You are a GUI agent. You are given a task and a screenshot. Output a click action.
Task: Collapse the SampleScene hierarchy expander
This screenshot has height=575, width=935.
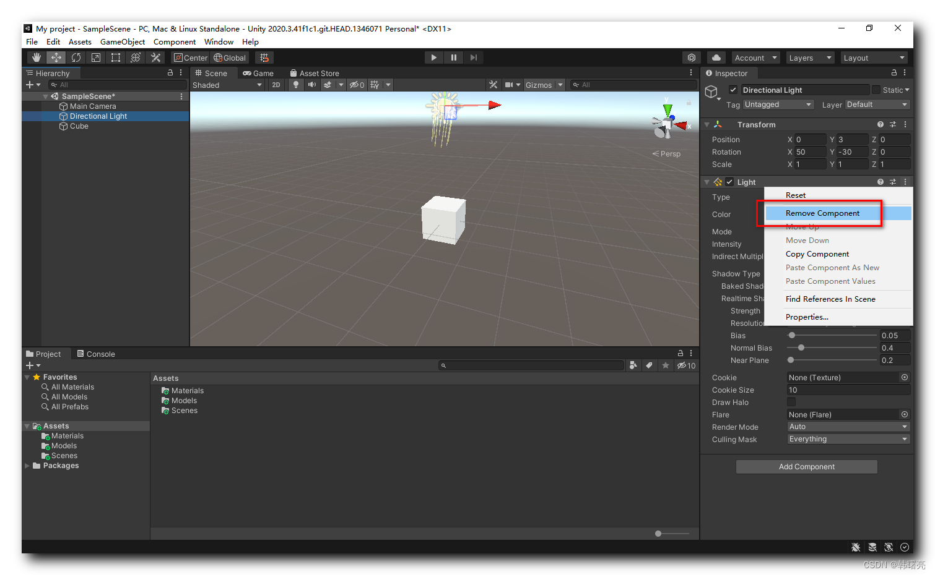pyautogui.click(x=45, y=96)
